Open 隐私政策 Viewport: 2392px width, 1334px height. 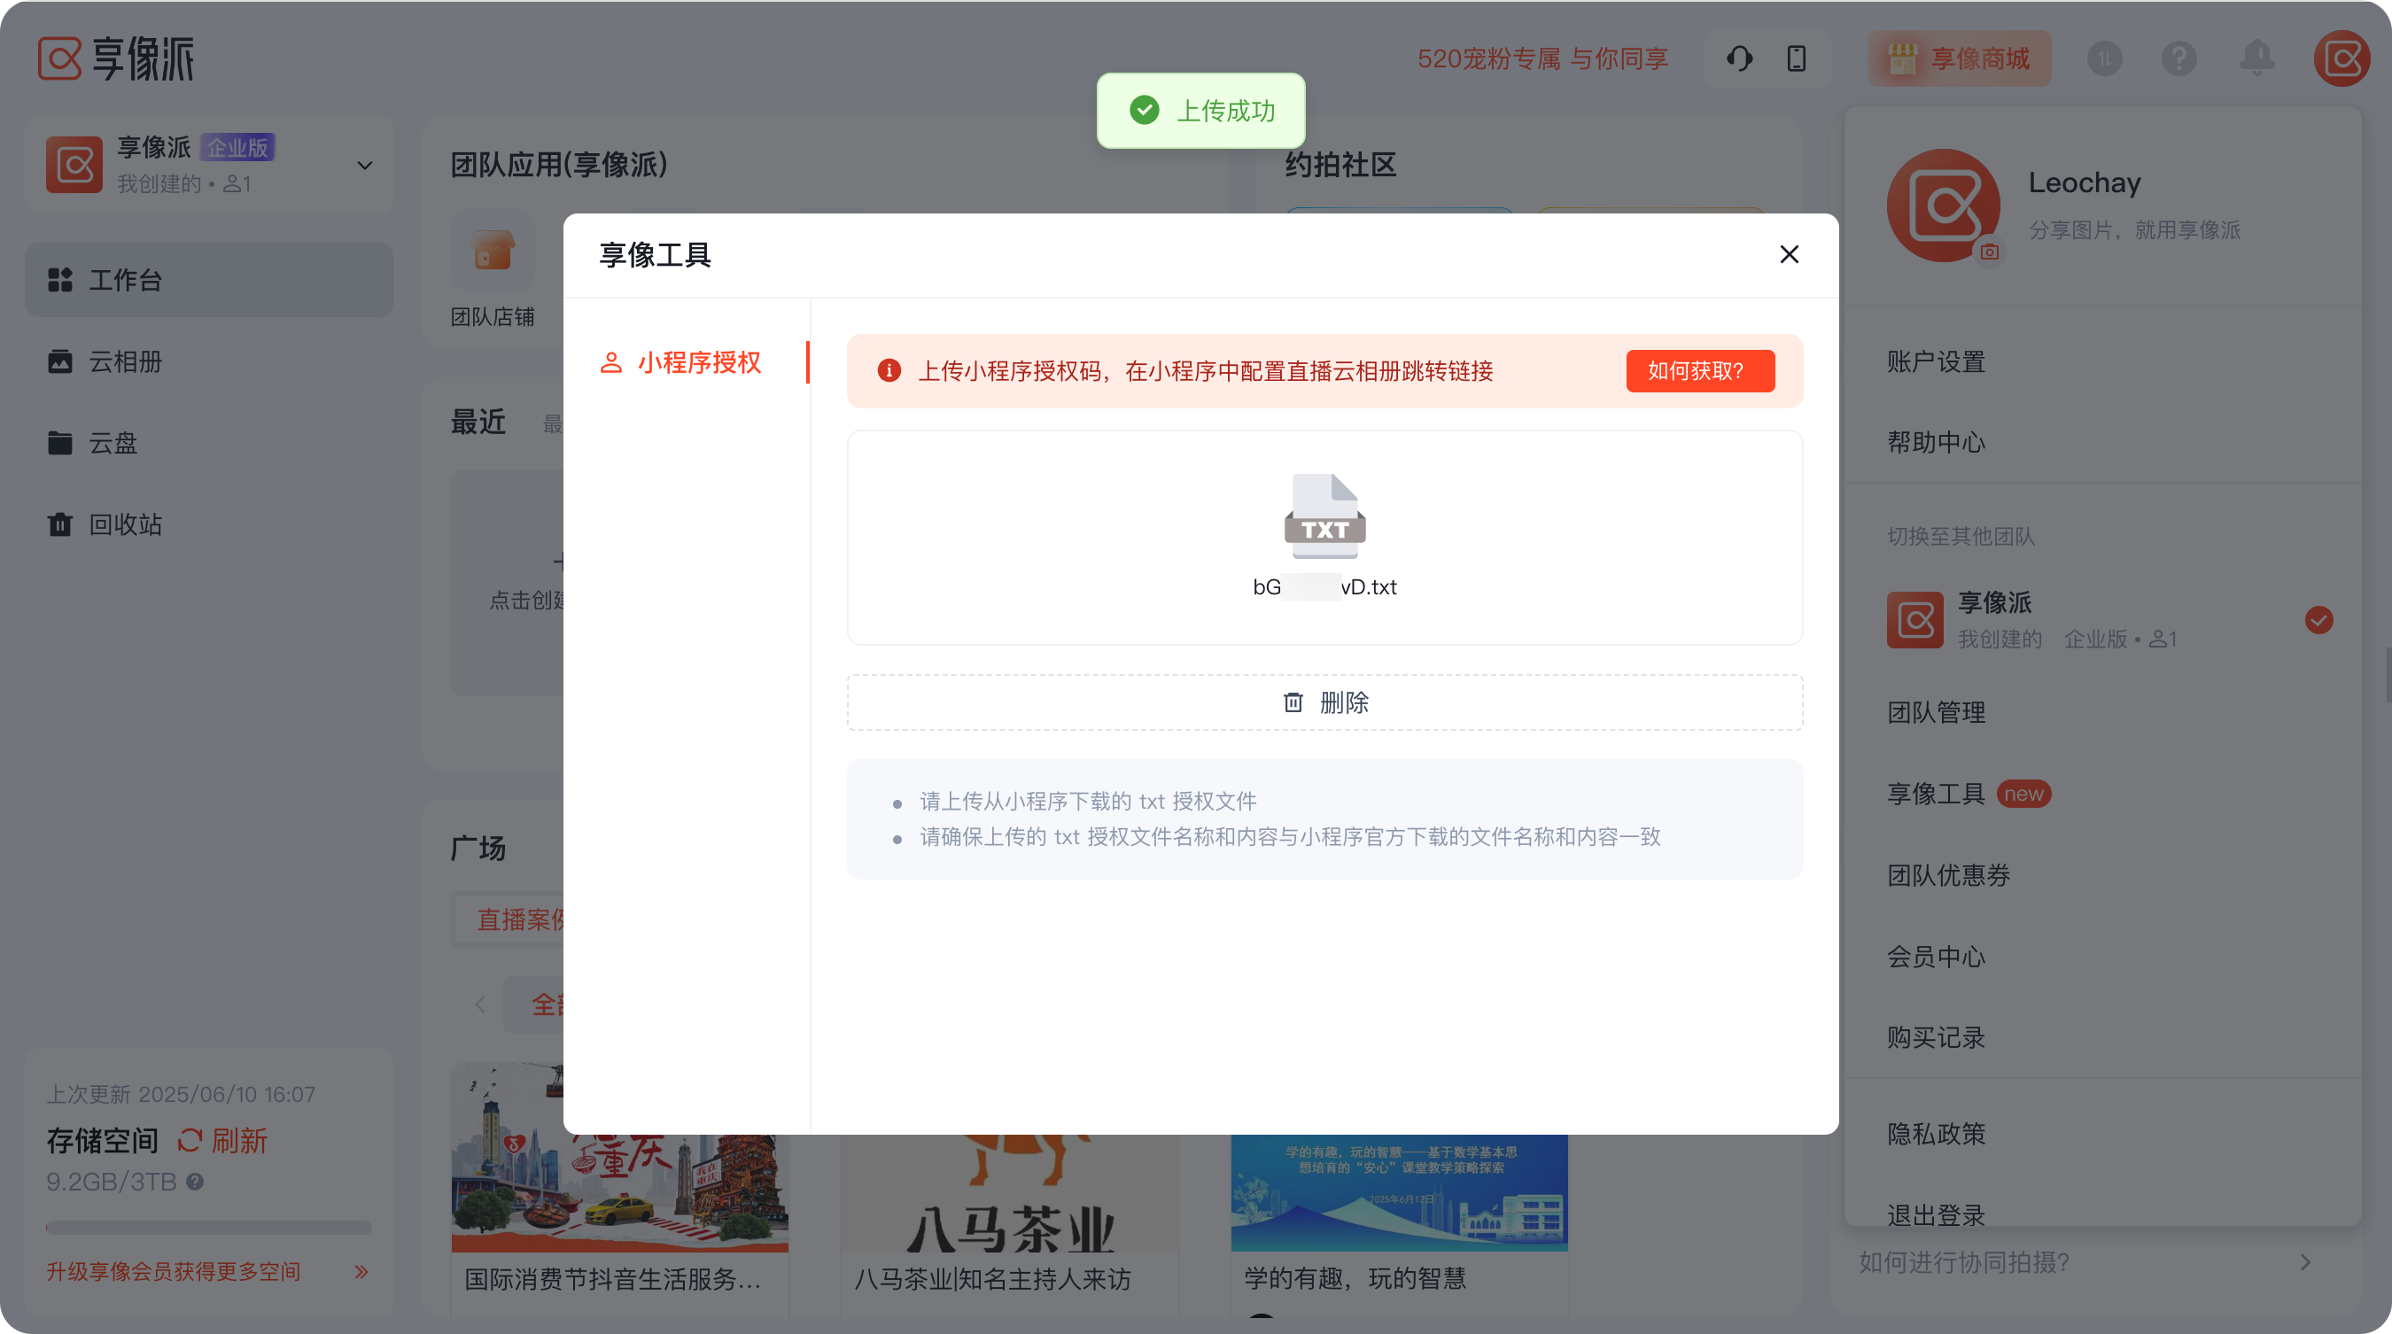[x=1935, y=1134]
